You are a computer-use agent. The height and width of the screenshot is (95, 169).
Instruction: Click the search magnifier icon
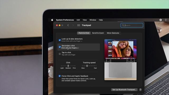click(123, 25)
